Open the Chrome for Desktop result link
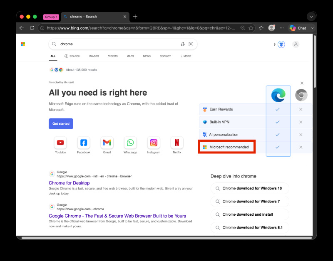The image size is (333, 261). point(69,183)
